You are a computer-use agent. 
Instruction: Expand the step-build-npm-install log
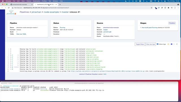coord(11,61)
